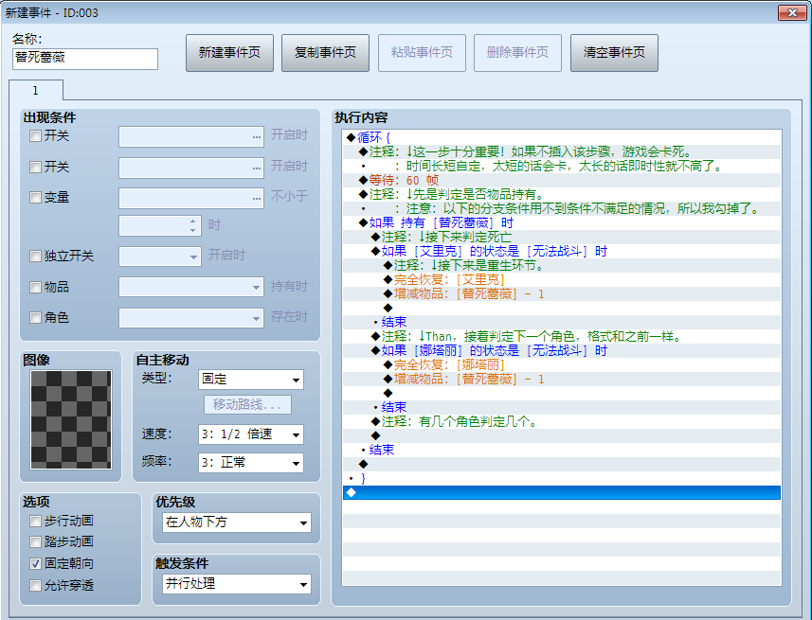Select the 时间长短自定 comment continuation line
812x620 pixels.
point(562,167)
